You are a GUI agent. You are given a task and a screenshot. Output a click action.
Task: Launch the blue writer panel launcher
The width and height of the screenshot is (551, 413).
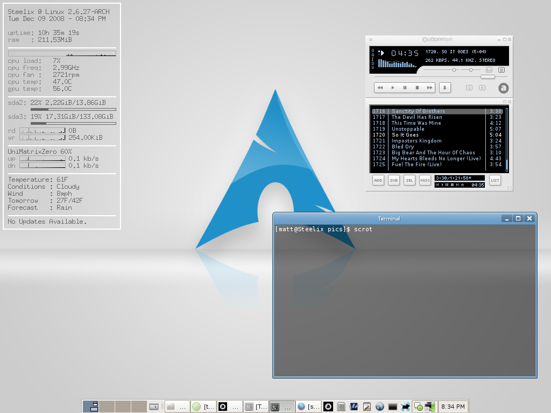(x=354, y=407)
